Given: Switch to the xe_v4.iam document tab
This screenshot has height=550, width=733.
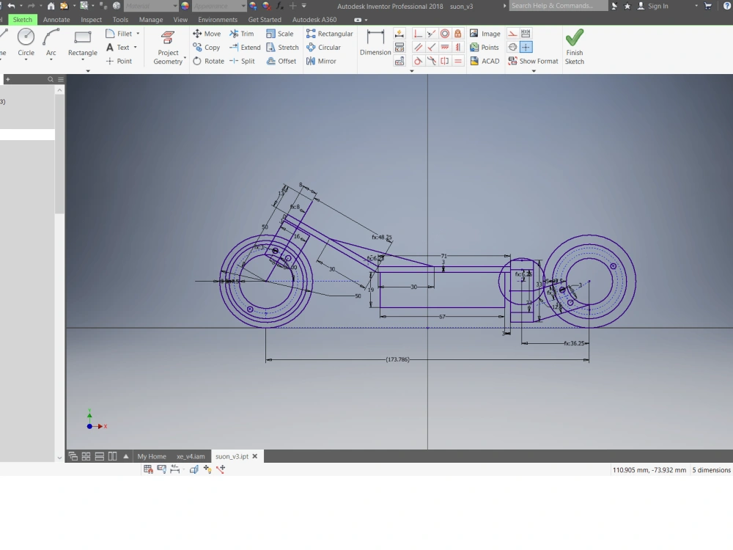Looking at the screenshot, I should pyautogui.click(x=191, y=456).
